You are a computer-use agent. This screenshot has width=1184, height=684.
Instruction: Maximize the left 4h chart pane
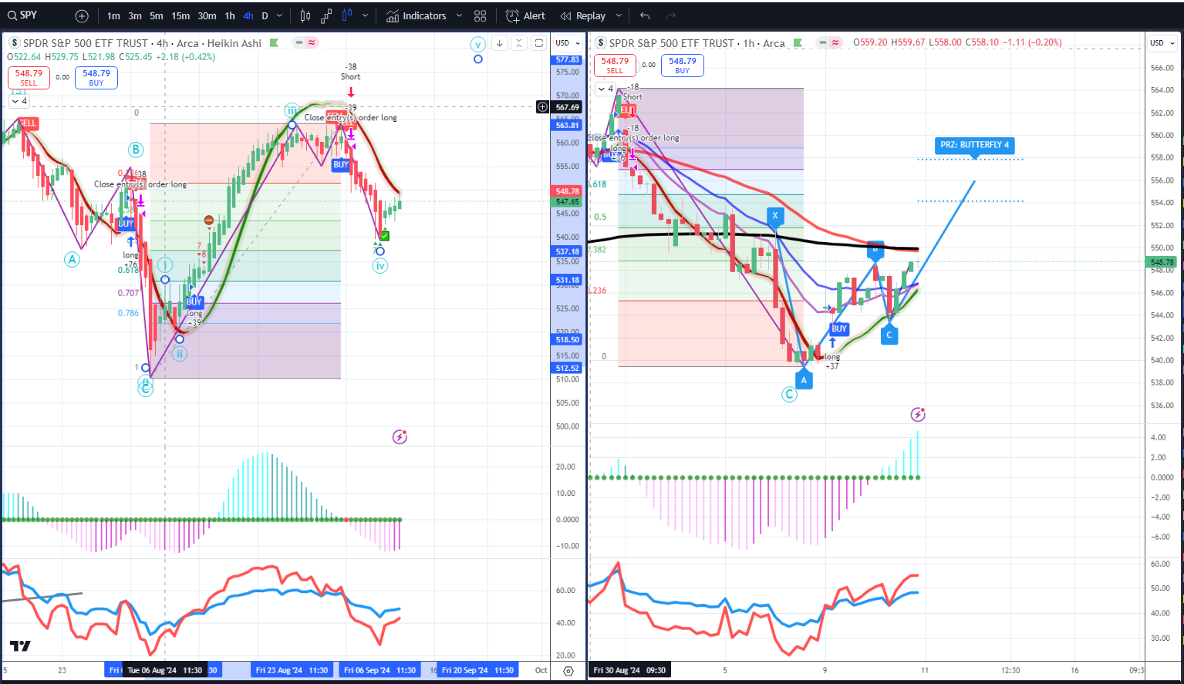(x=539, y=43)
